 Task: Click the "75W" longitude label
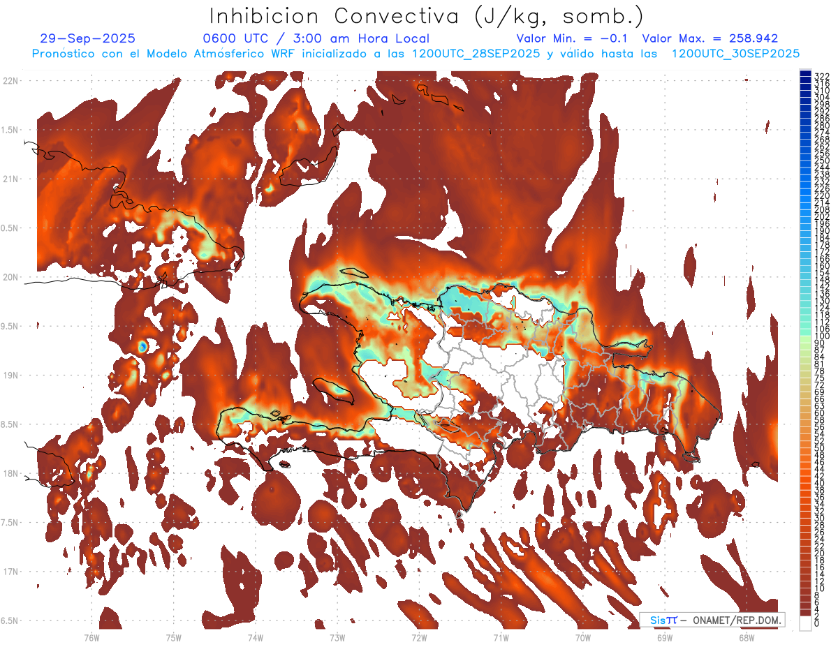point(173,637)
